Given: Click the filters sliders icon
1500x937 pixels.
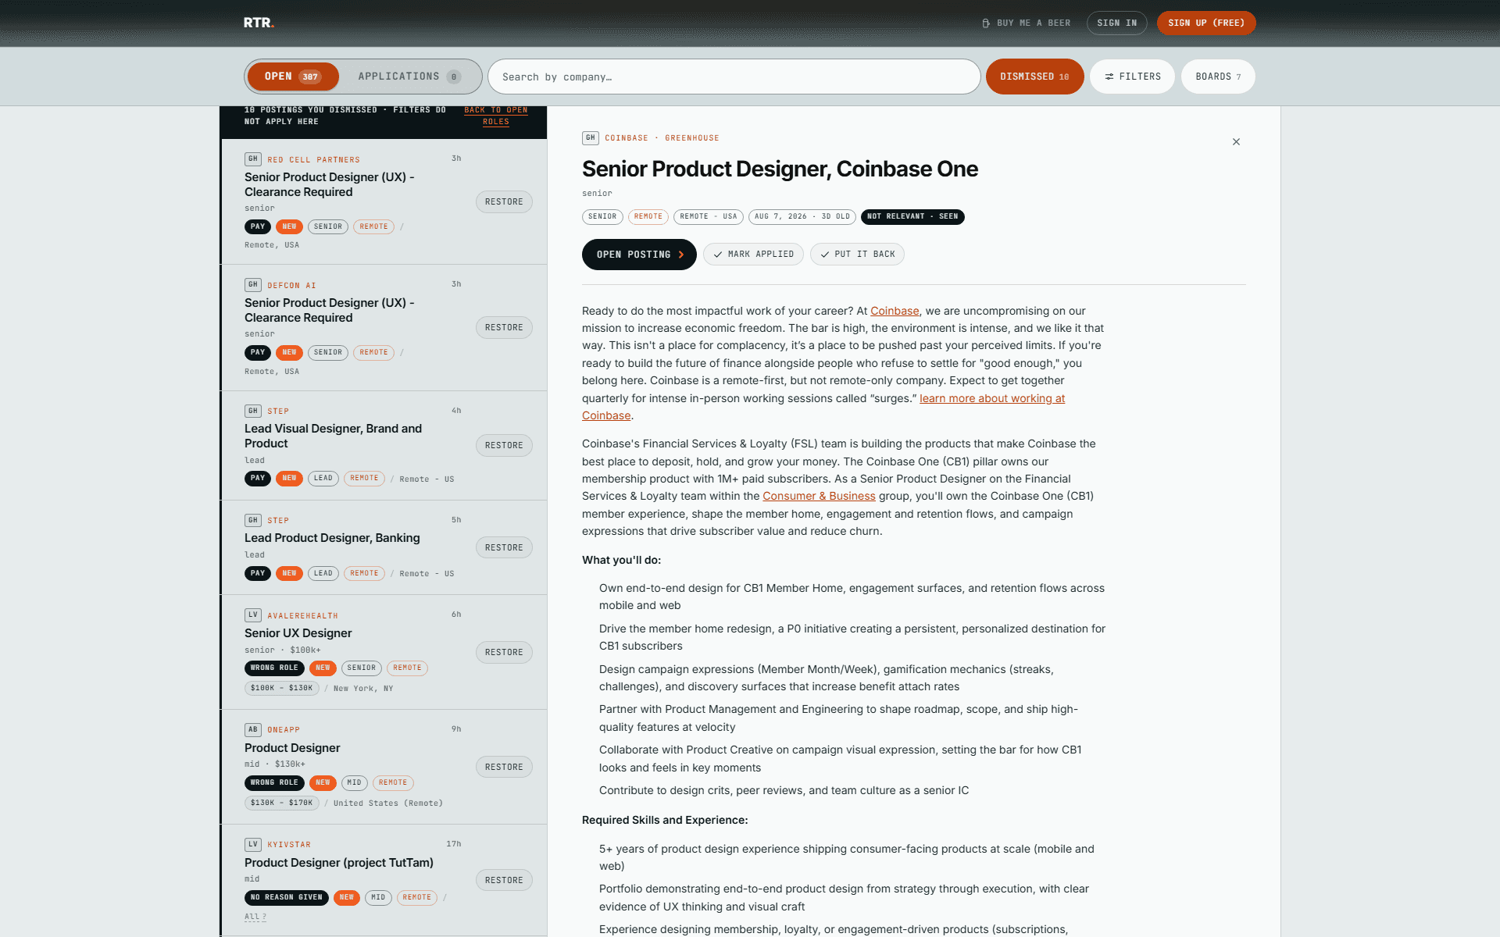Looking at the screenshot, I should 1109,77.
